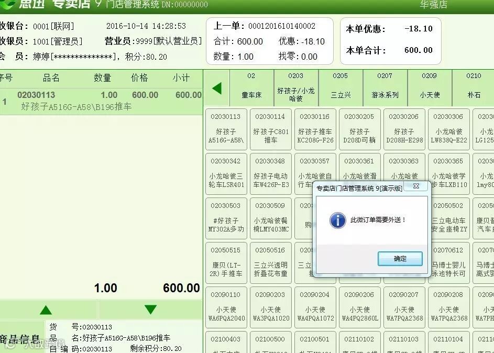Viewport: 494px width, 353px height.
Task: Open the 0203 好孩子/小龙哈彼 category tab
Action: click(x=296, y=88)
